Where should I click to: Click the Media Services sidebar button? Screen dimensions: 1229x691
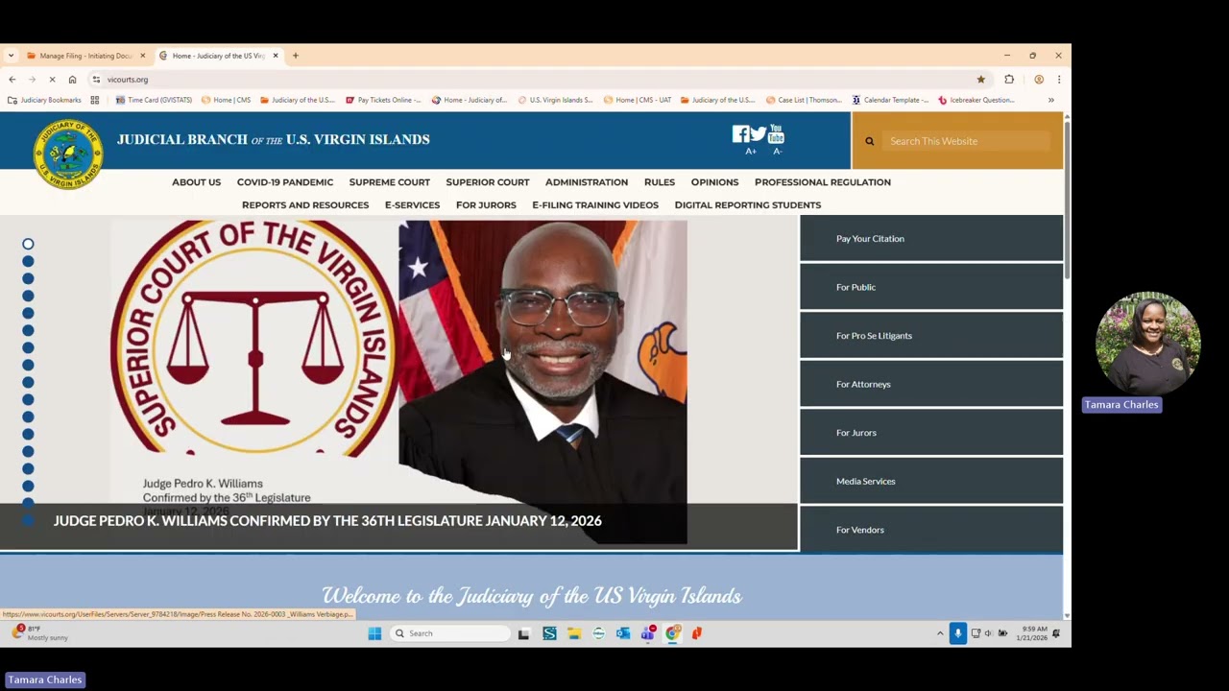(x=931, y=481)
